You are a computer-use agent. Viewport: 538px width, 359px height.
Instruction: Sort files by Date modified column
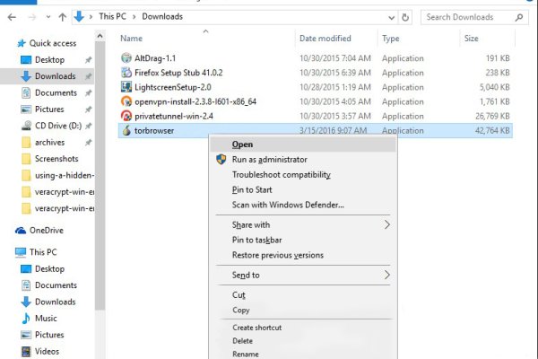pyautogui.click(x=325, y=39)
